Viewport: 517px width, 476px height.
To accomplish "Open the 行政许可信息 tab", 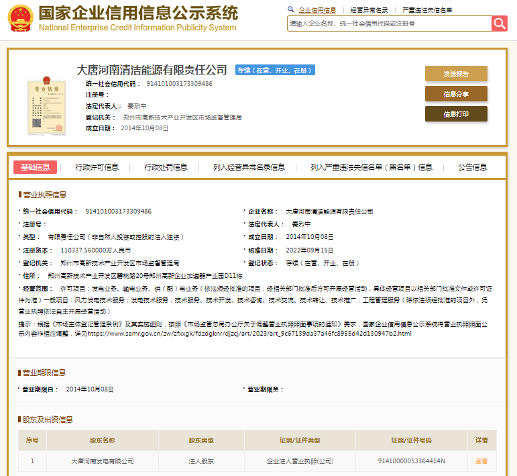I will [x=97, y=167].
